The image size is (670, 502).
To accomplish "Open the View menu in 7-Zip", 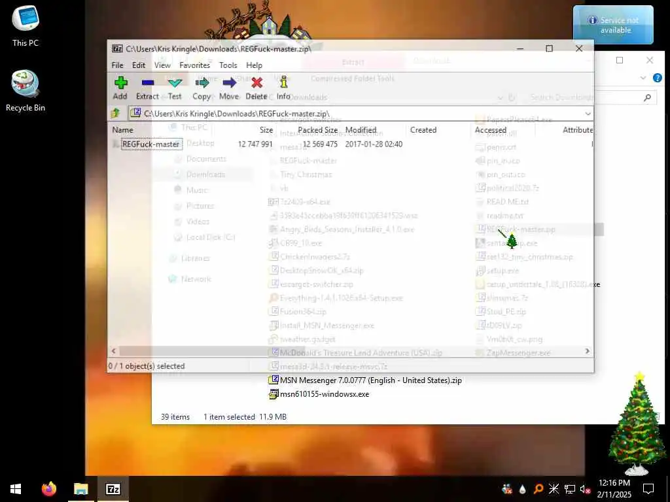I will coord(162,65).
